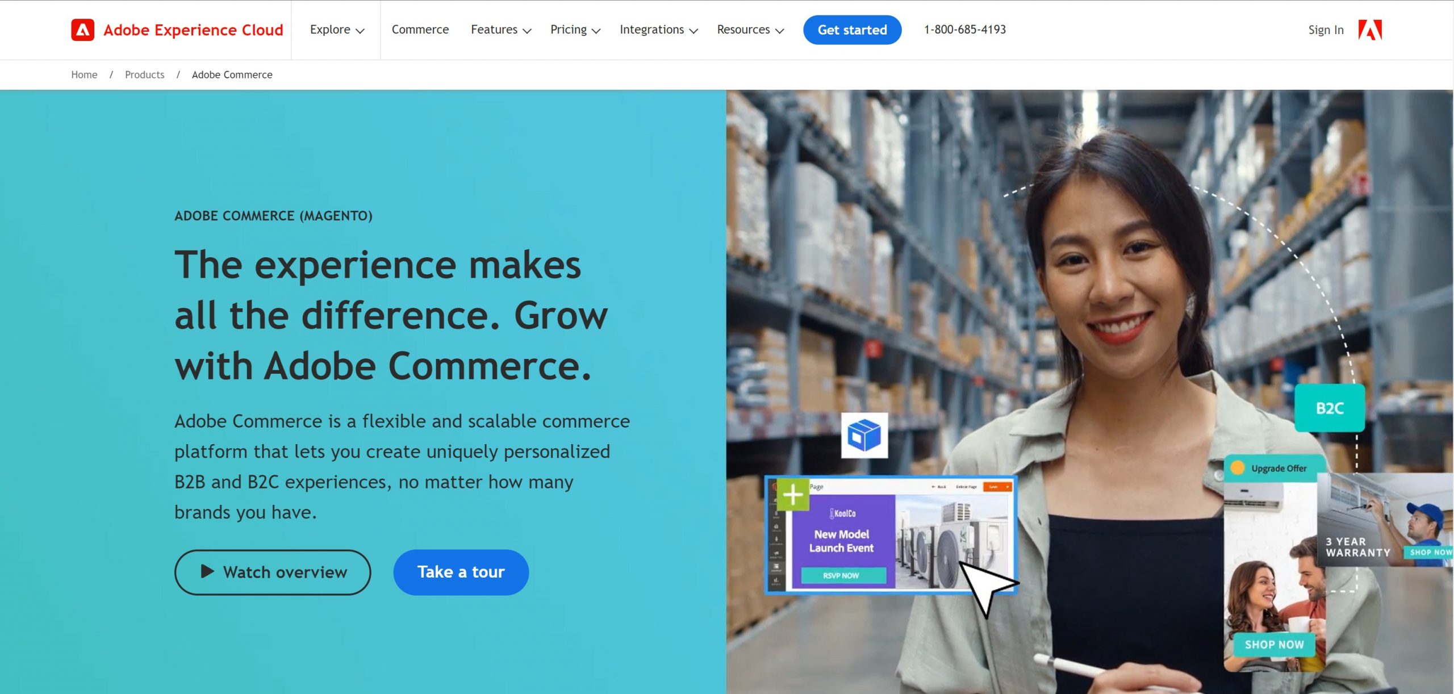Viewport: 1454px width, 694px height.
Task: Open the Pricing dropdown chevron
Action: (596, 31)
